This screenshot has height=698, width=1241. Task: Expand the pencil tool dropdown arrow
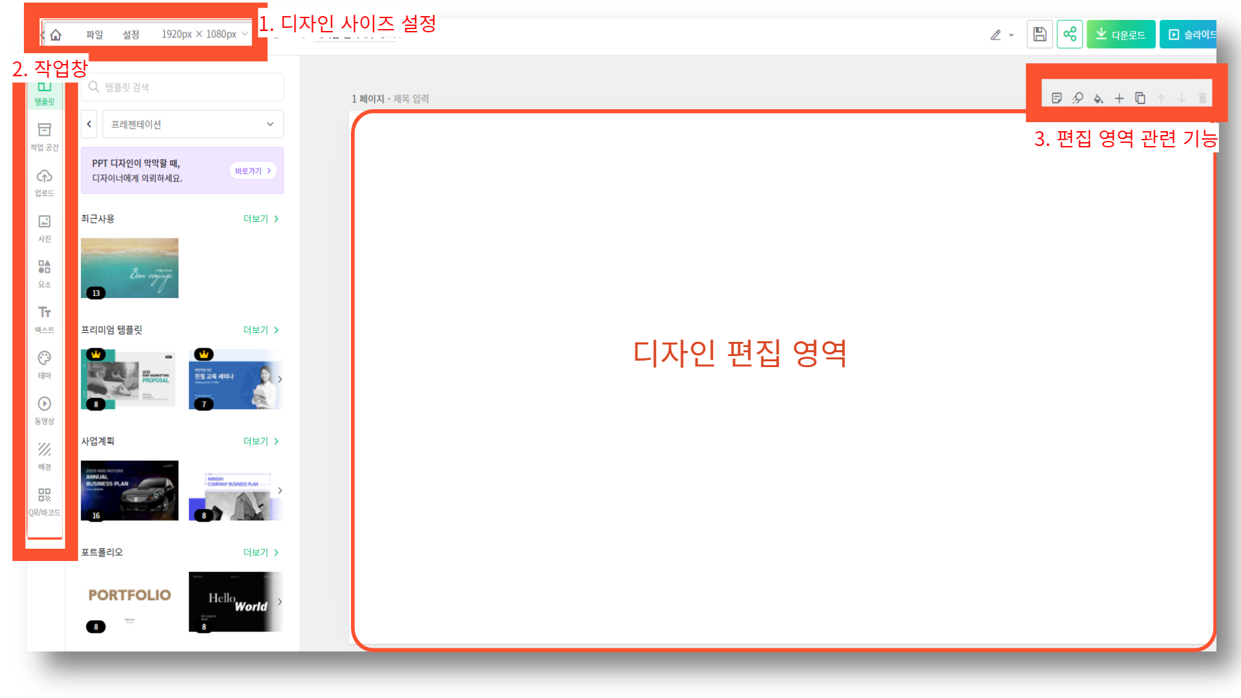[1012, 36]
